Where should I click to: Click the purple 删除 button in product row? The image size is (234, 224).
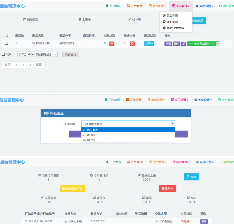point(177,44)
